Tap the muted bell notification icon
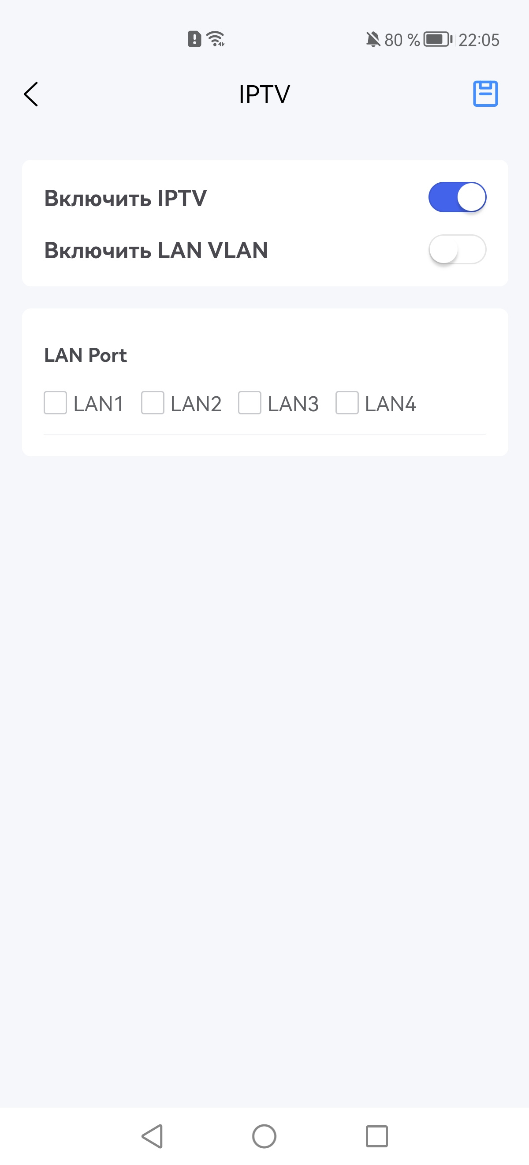The height and width of the screenshot is (1165, 529). click(x=373, y=39)
